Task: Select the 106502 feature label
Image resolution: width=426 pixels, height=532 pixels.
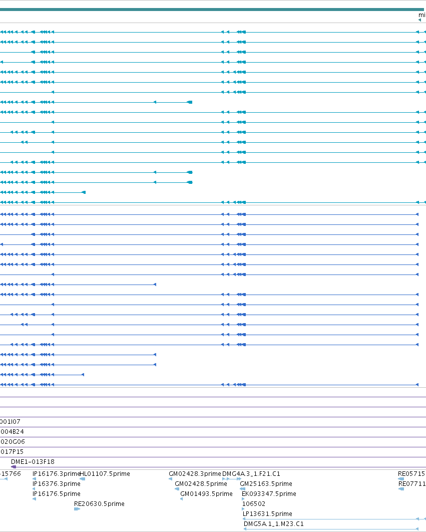Action: click(254, 504)
